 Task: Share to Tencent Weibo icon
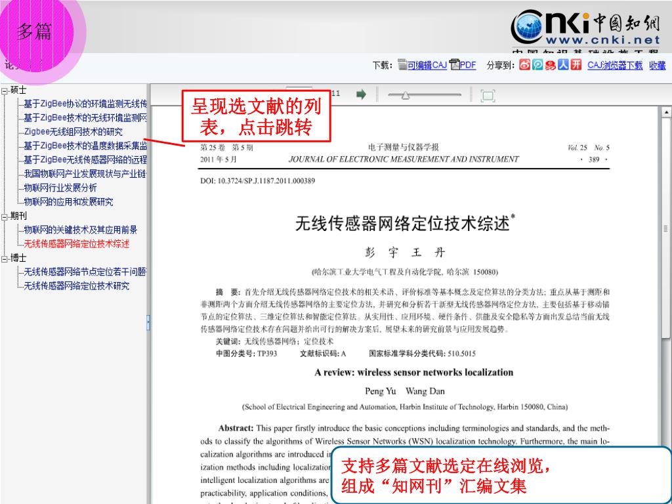pyautogui.click(x=537, y=65)
